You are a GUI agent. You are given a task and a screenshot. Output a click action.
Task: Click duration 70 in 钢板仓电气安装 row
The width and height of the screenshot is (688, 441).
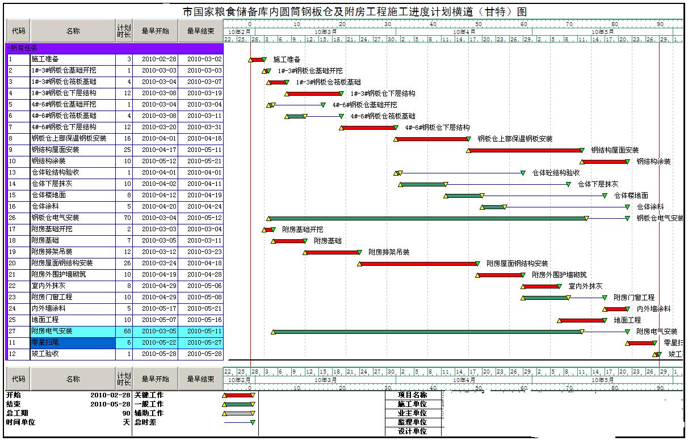(124, 218)
